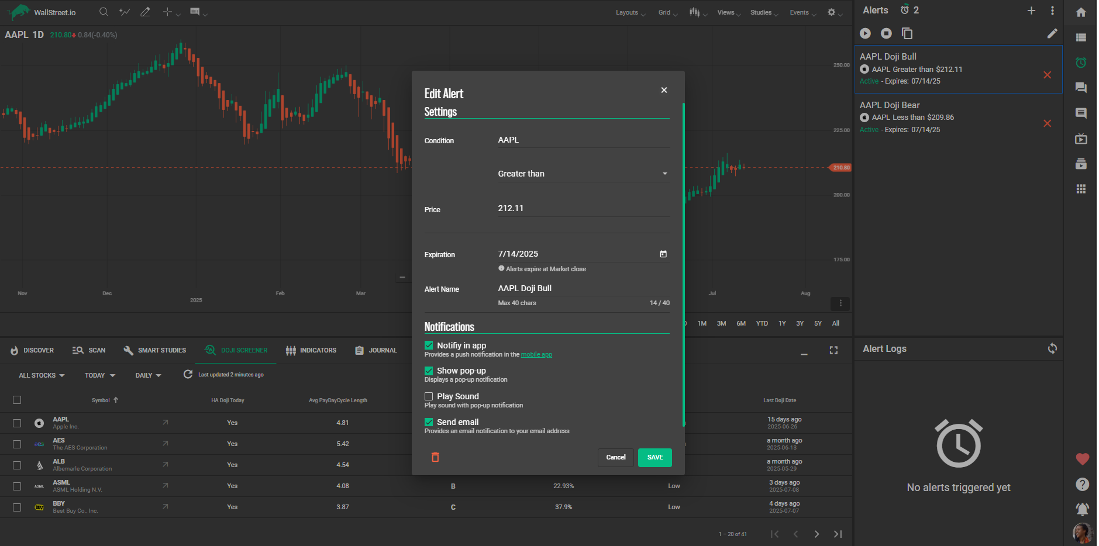Open the chart comment note tool
The image size is (1099, 546).
[195, 12]
